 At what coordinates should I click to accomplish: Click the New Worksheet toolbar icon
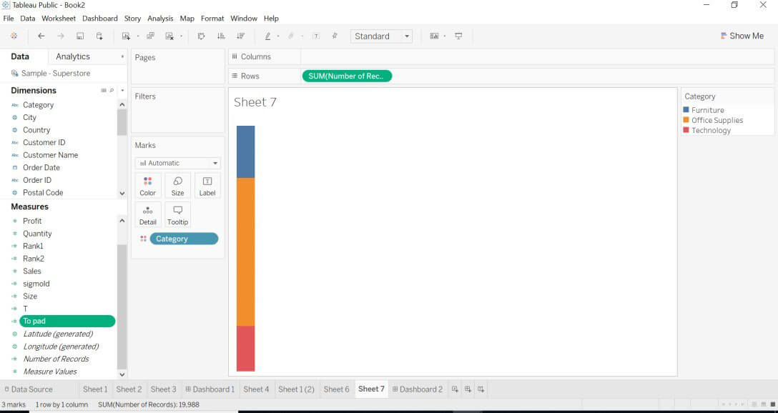(x=126, y=36)
